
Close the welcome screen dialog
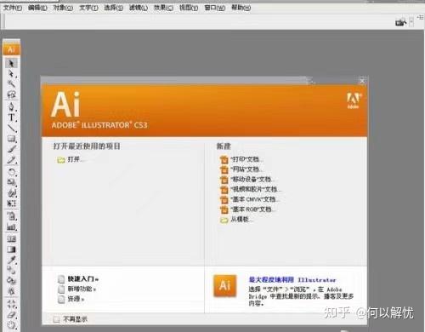(x=362, y=81)
